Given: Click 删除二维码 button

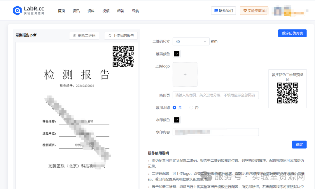Looking at the screenshot, I should 84,36.
